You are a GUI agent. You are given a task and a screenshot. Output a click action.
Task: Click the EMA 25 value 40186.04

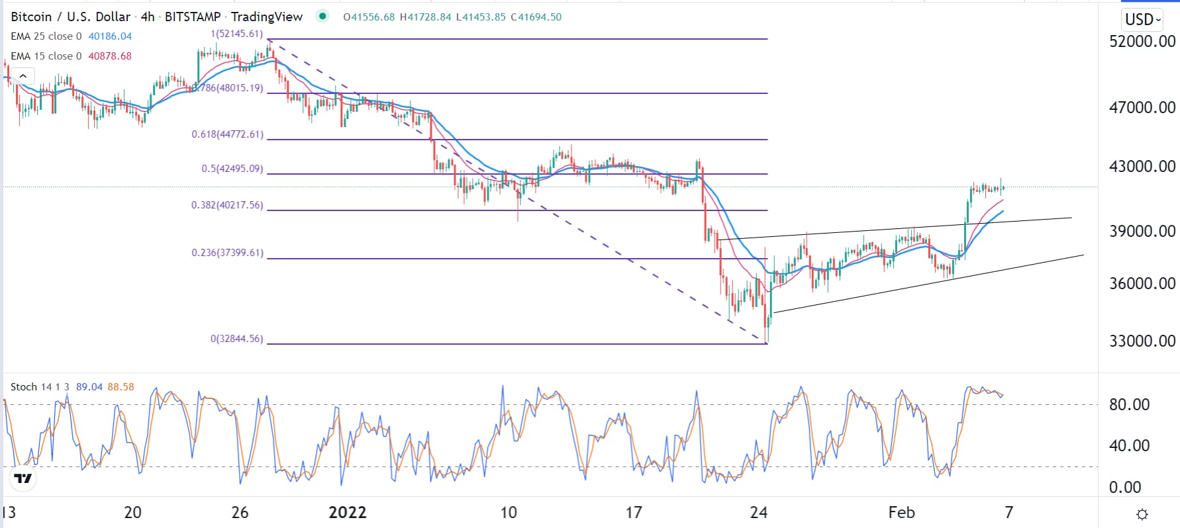coord(110,36)
